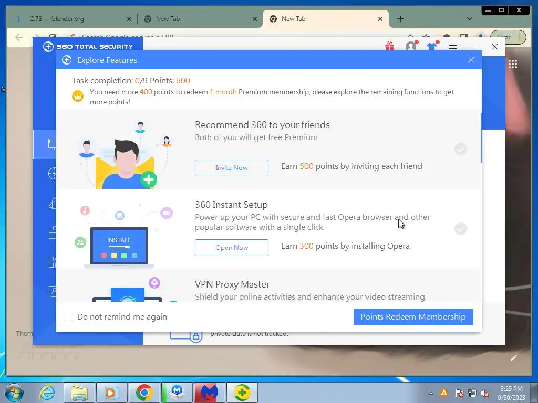Open the Windows Start menu
The width and height of the screenshot is (538, 403).
[14, 393]
